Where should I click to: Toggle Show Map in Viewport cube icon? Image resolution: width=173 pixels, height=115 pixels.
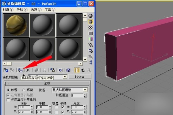point(68,70)
